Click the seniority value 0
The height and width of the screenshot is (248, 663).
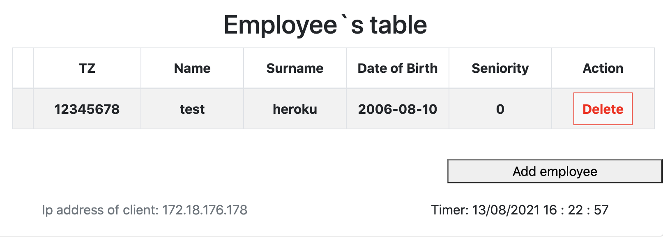[500, 109]
